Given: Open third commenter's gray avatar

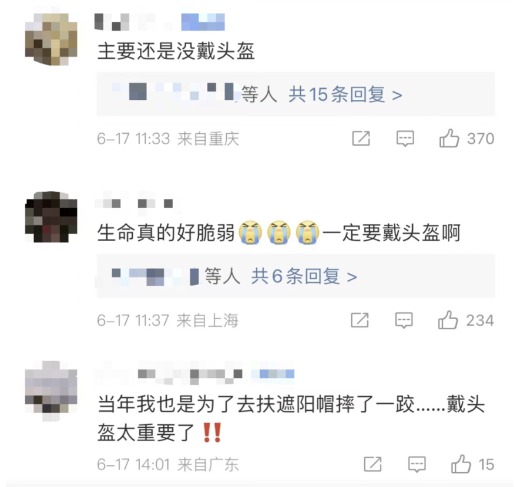Looking at the screenshot, I should [x=51, y=391].
